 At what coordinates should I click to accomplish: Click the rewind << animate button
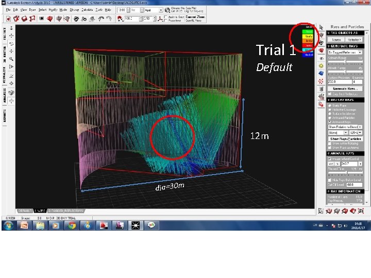click(331, 164)
